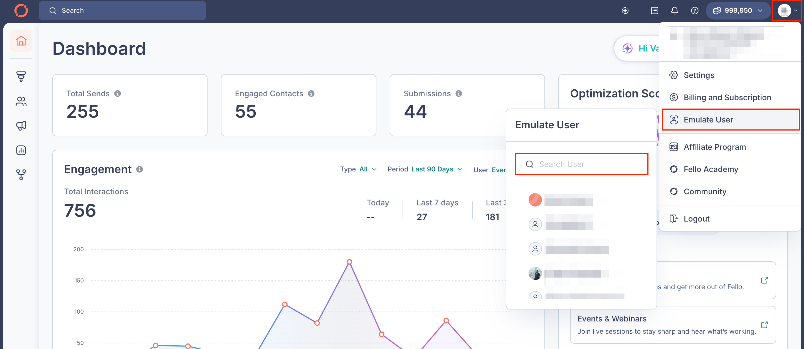This screenshot has width=804, height=349.
Task: Click the Total Interactions value 756
Action: click(80, 210)
